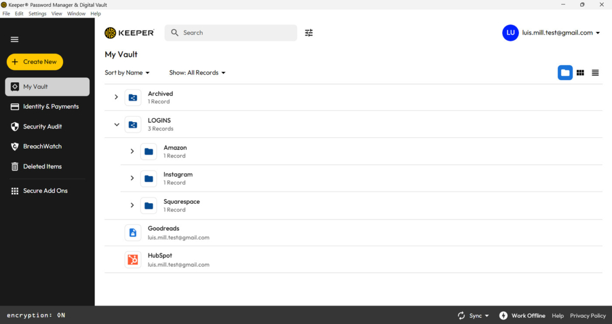Click the Sync status control
612x324 pixels.
tap(473, 315)
